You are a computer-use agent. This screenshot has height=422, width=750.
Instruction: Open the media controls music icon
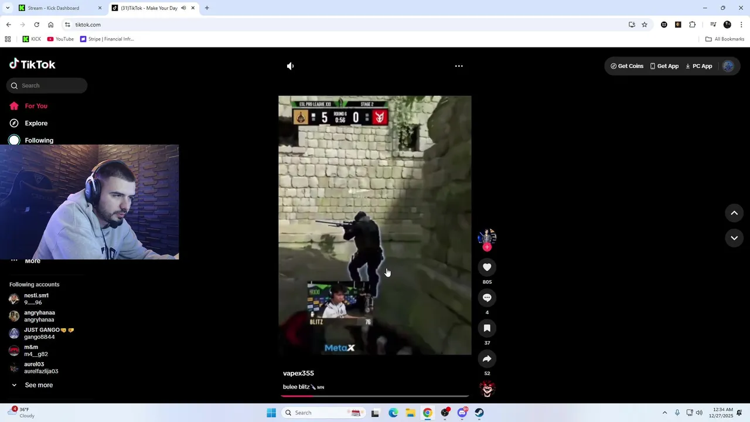pos(713,25)
